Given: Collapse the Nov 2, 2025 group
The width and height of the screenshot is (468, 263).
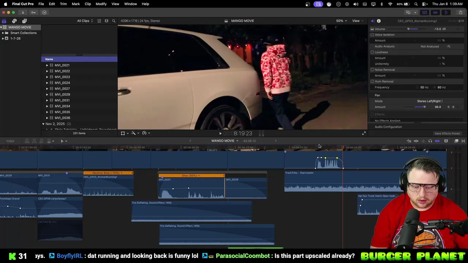Looking at the screenshot, I should (x=43, y=124).
